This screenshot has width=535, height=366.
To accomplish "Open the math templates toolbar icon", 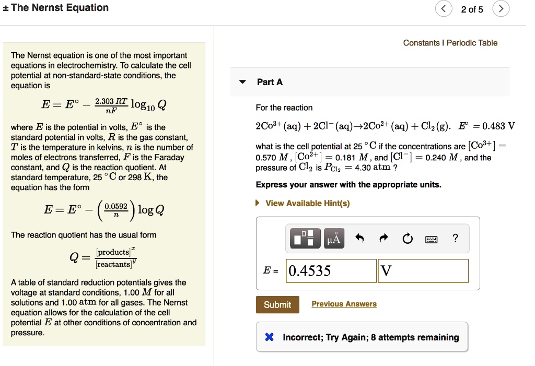I will click(x=305, y=238).
